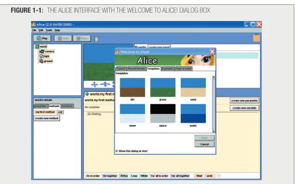The height and width of the screenshot is (184, 295).
Task: Uncheck Show this dialog at start
Action: click(x=117, y=151)
